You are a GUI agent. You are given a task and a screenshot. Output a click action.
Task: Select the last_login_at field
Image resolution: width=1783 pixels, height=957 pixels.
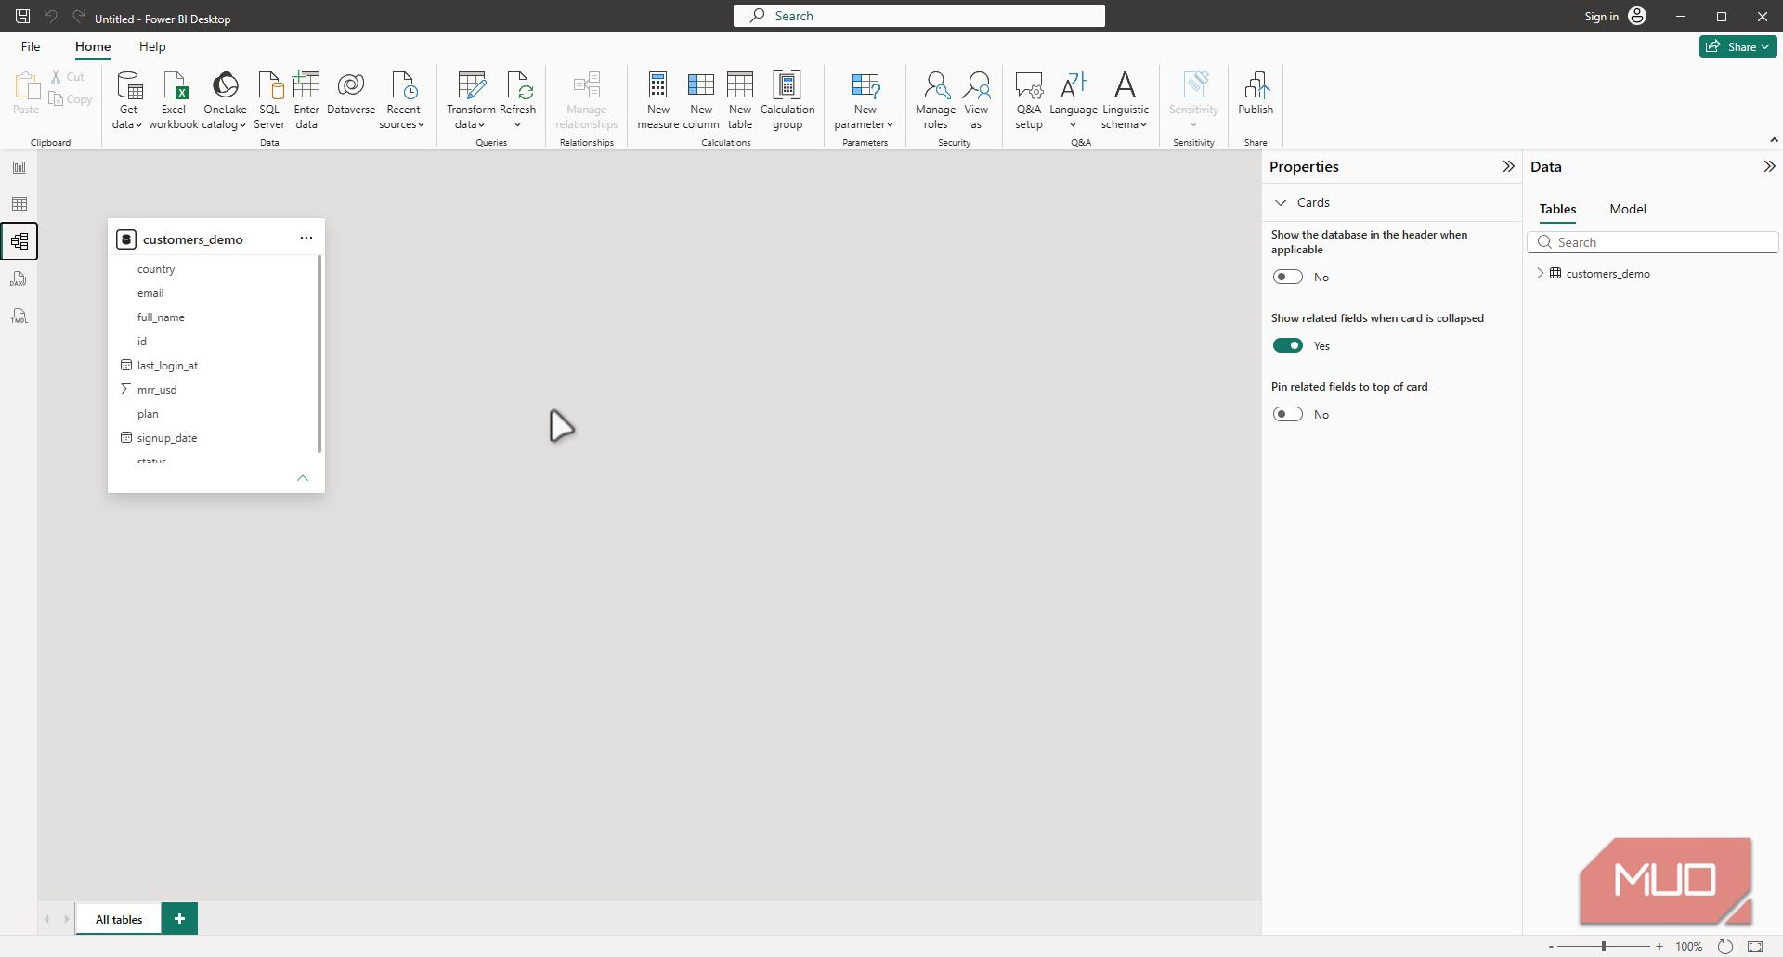[167, 366]
